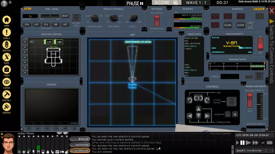Click the ATC quick zoom button
Screen dimensions: 275x154
point(36,25)
